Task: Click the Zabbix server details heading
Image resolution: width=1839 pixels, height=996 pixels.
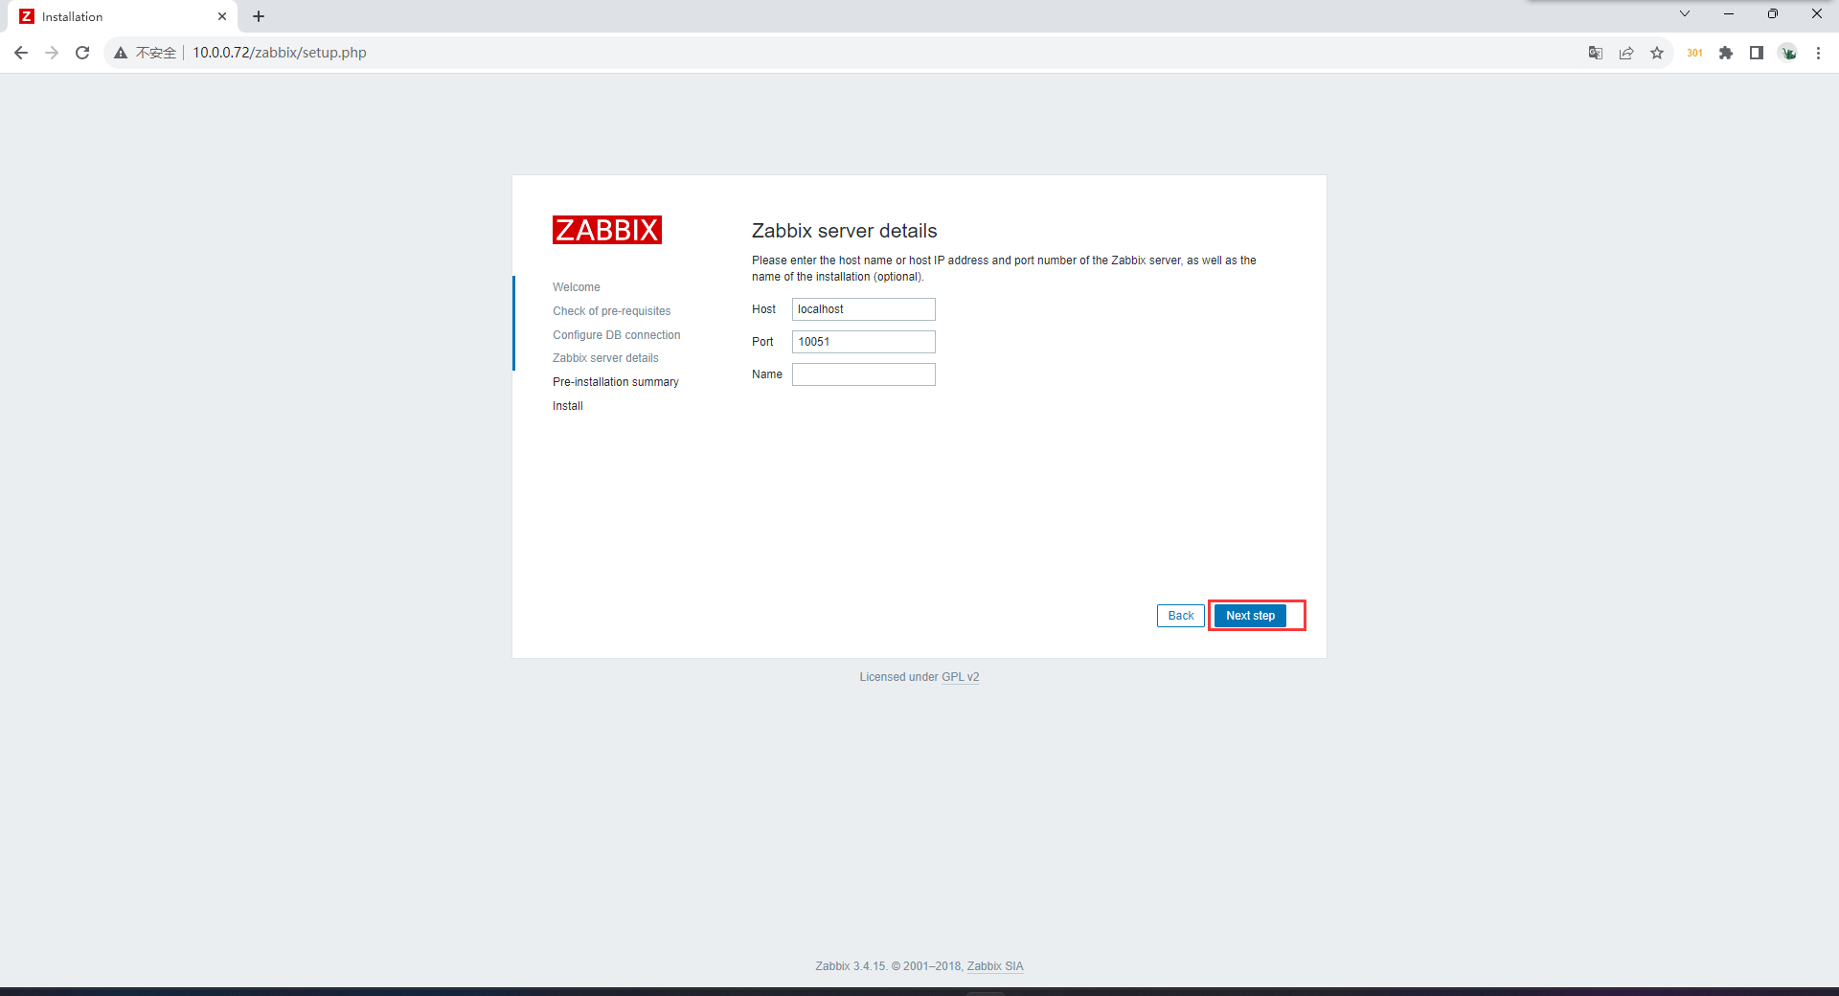Action: pyautogui.click(x=845, y=231)
